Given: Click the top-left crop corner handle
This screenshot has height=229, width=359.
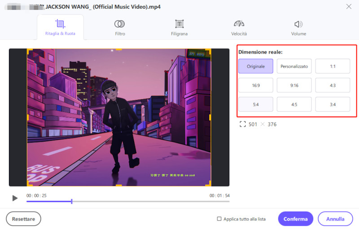Looking at the screenshot, I should pos(29,50).
